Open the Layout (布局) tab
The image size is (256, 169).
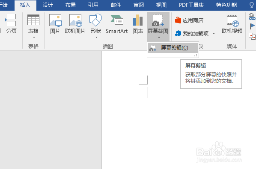coord(71,5)
